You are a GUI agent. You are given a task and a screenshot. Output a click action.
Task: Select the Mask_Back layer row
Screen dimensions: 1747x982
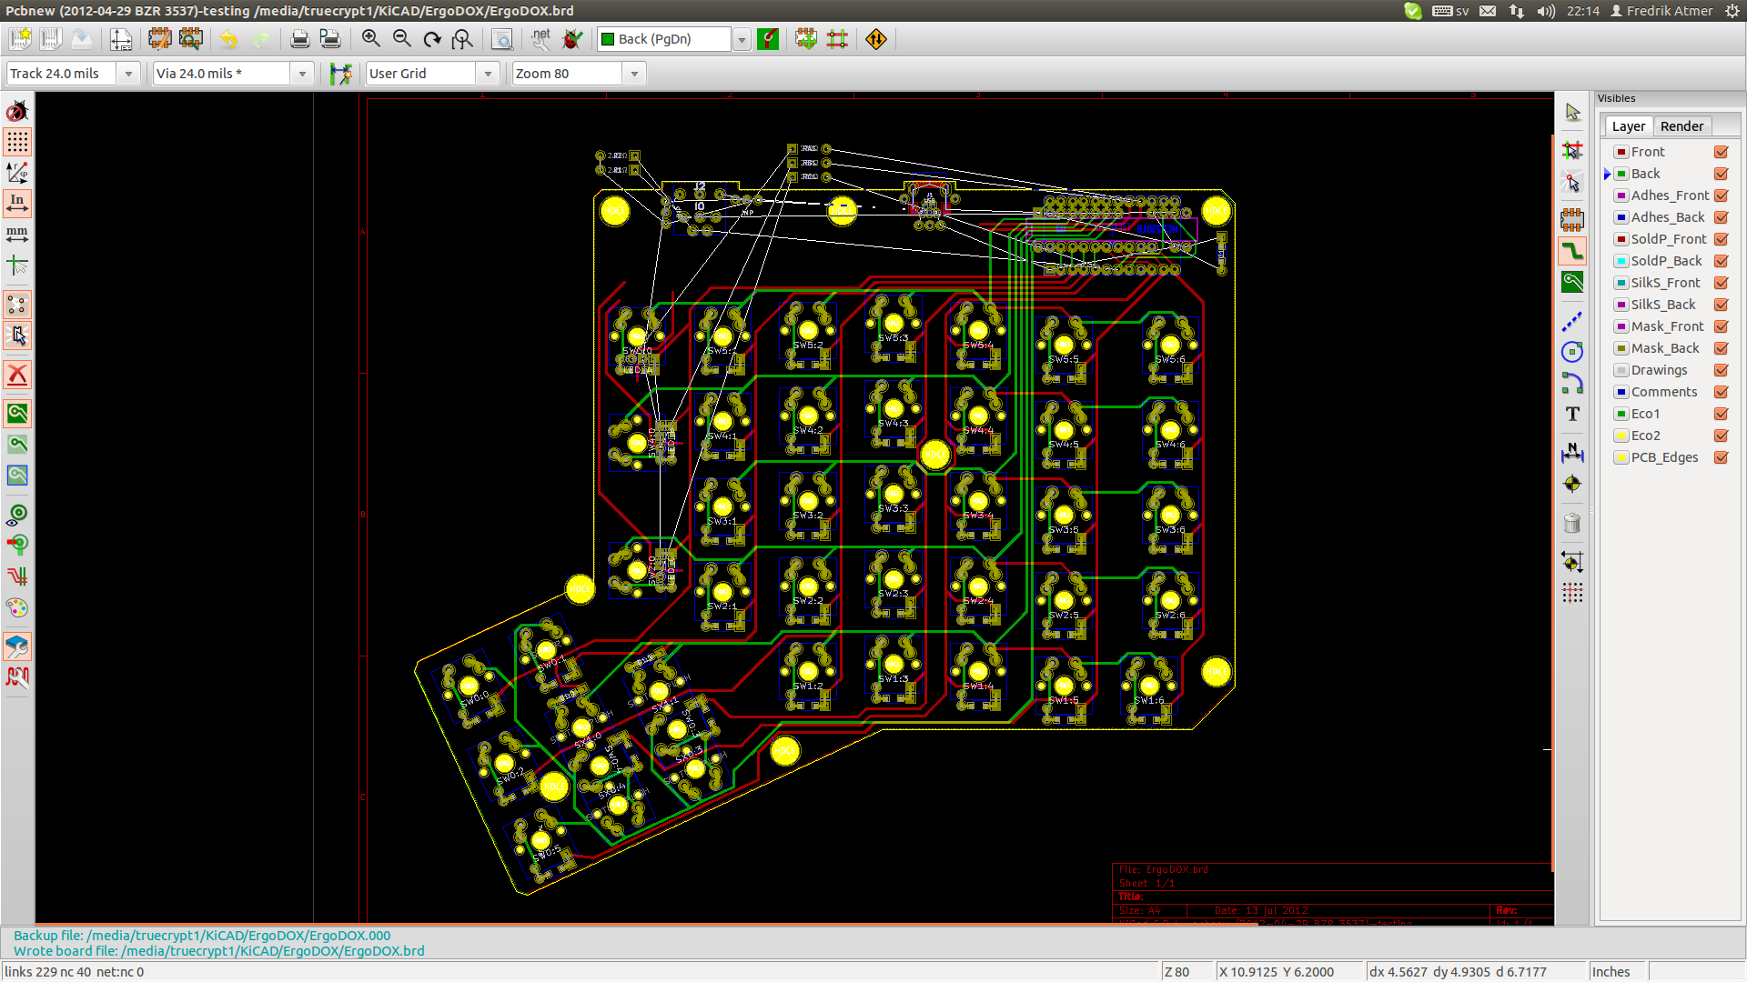coord(1664,348)
